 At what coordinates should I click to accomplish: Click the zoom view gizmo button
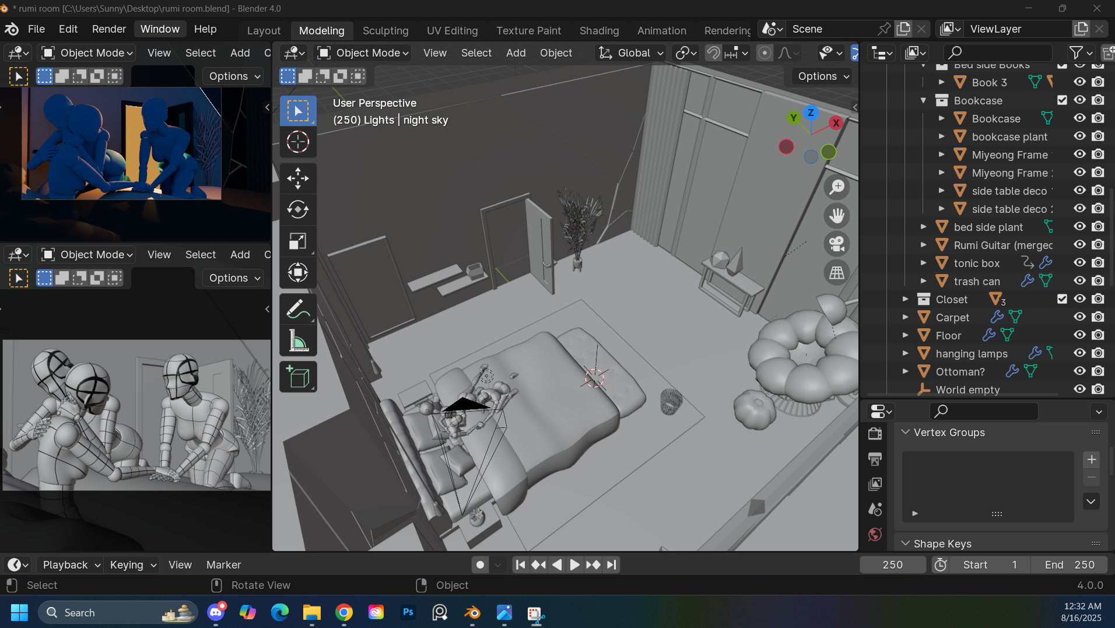pos(837,187)
